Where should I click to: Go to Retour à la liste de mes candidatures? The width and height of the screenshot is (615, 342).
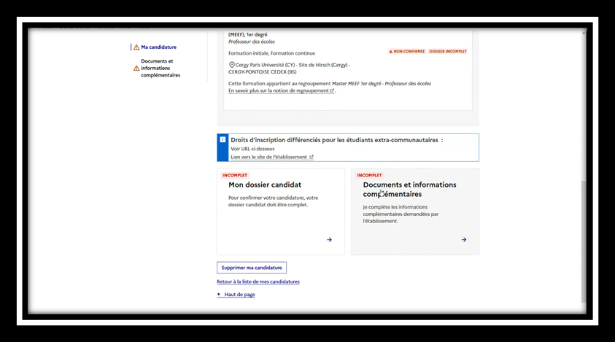(x=258, y=281)
